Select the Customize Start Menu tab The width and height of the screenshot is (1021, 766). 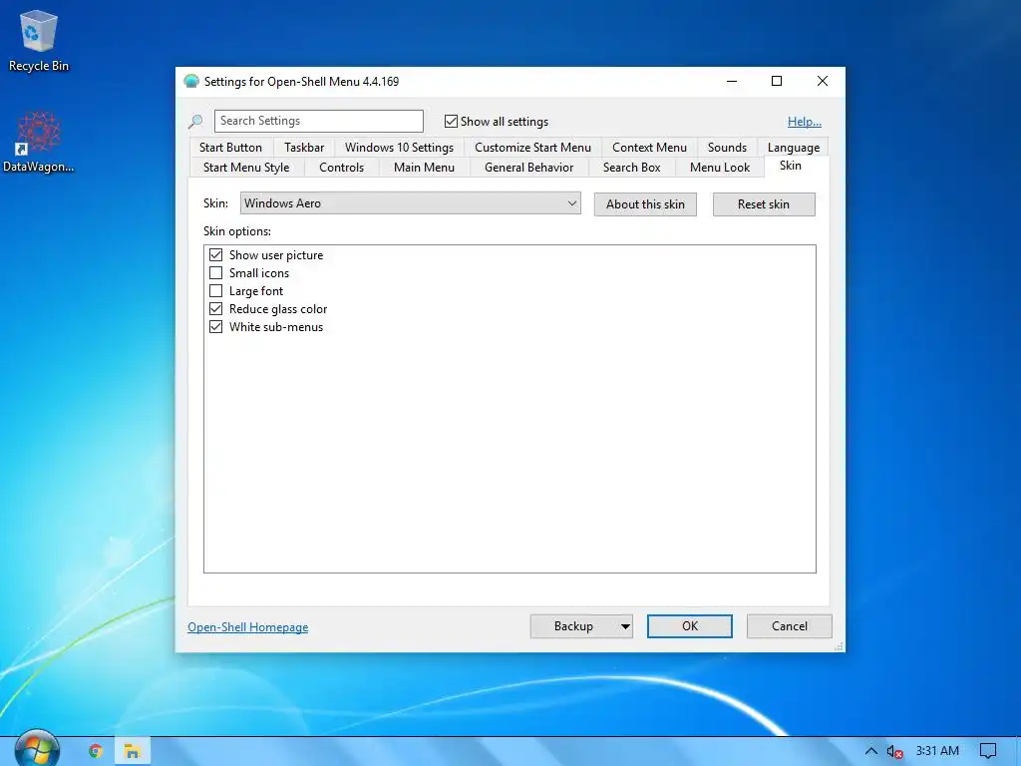click(x=532, y=148)
